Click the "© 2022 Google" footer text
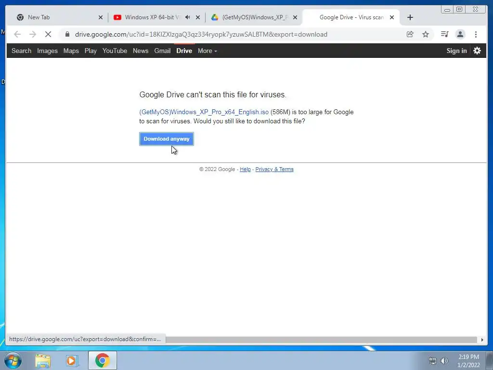493x370 pixels. coord(217,169)
